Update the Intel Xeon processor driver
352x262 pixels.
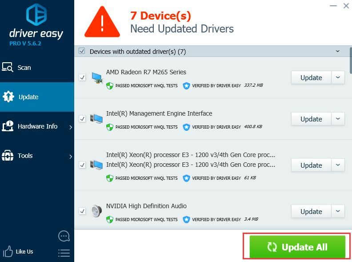tap(311, 165)
